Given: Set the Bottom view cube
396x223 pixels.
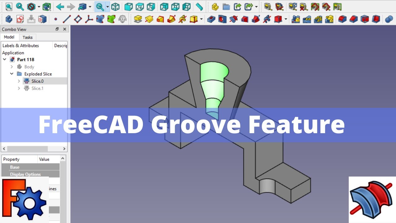Looking at the screenshot, I should pos(175,7).
